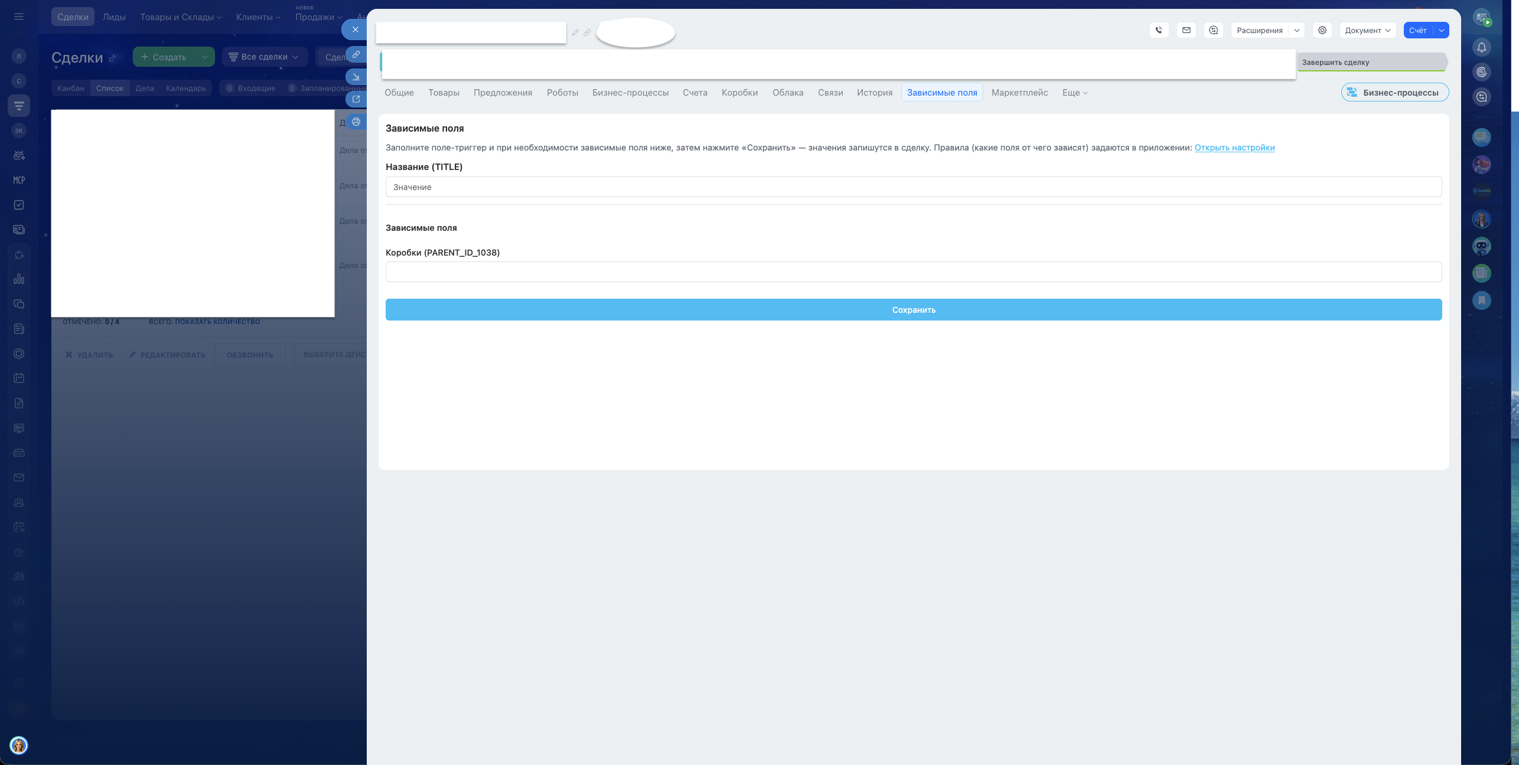Click the email envelope icon in deal header
The width and height of the screenshot is (1519, 765).
tap(1186, 30)
